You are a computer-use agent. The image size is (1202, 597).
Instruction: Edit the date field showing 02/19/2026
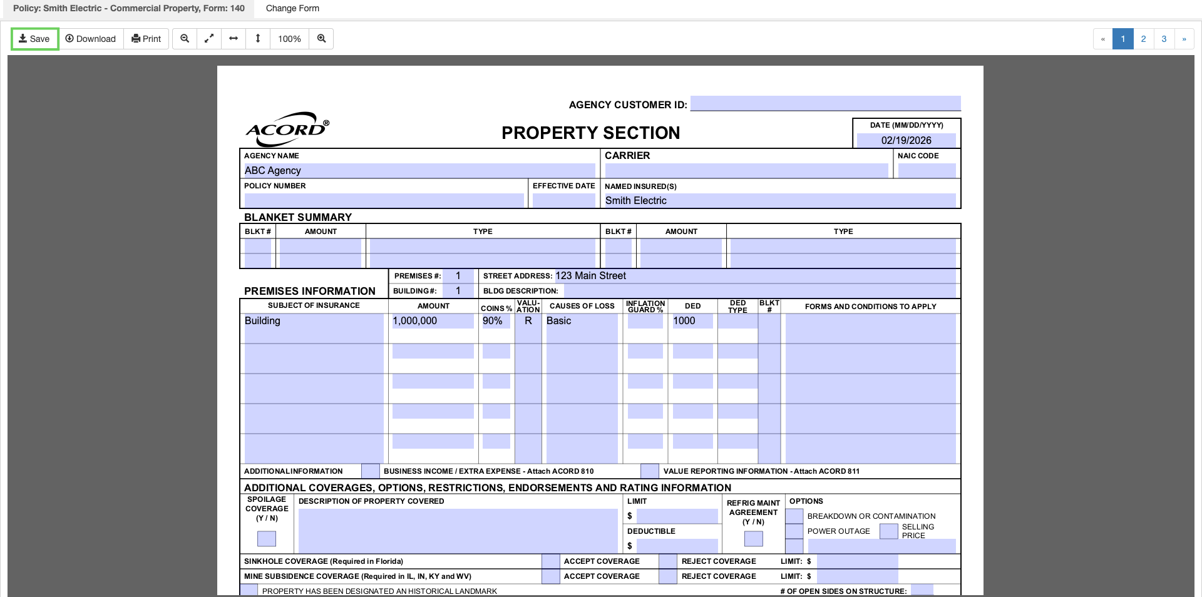[x=906, y=140]
